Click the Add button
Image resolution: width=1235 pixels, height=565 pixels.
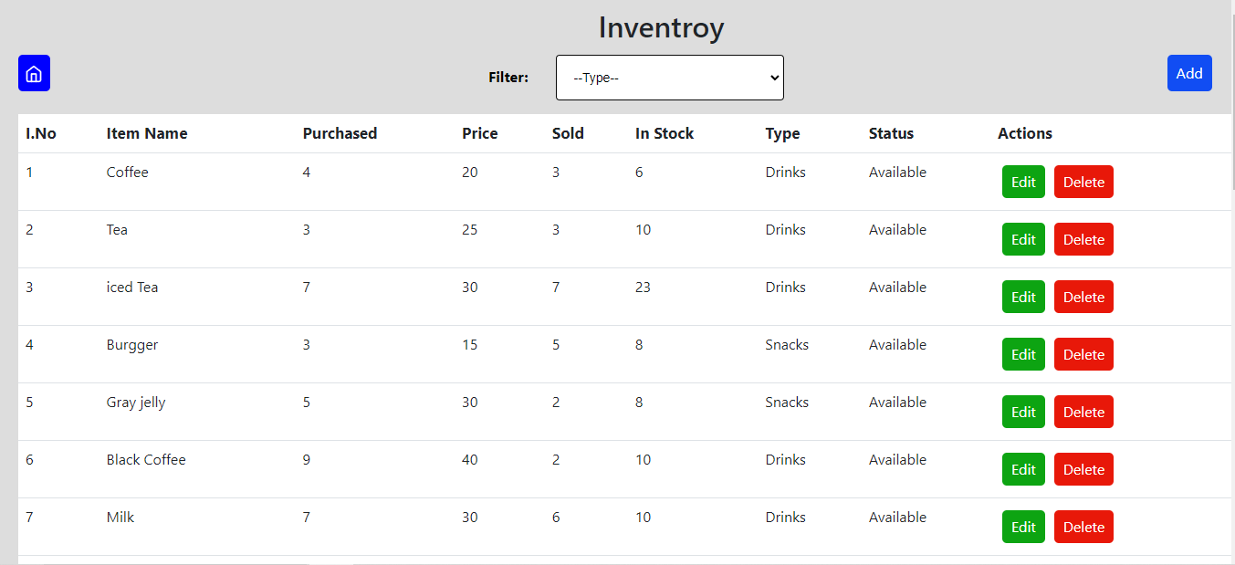pos(1188,73)
